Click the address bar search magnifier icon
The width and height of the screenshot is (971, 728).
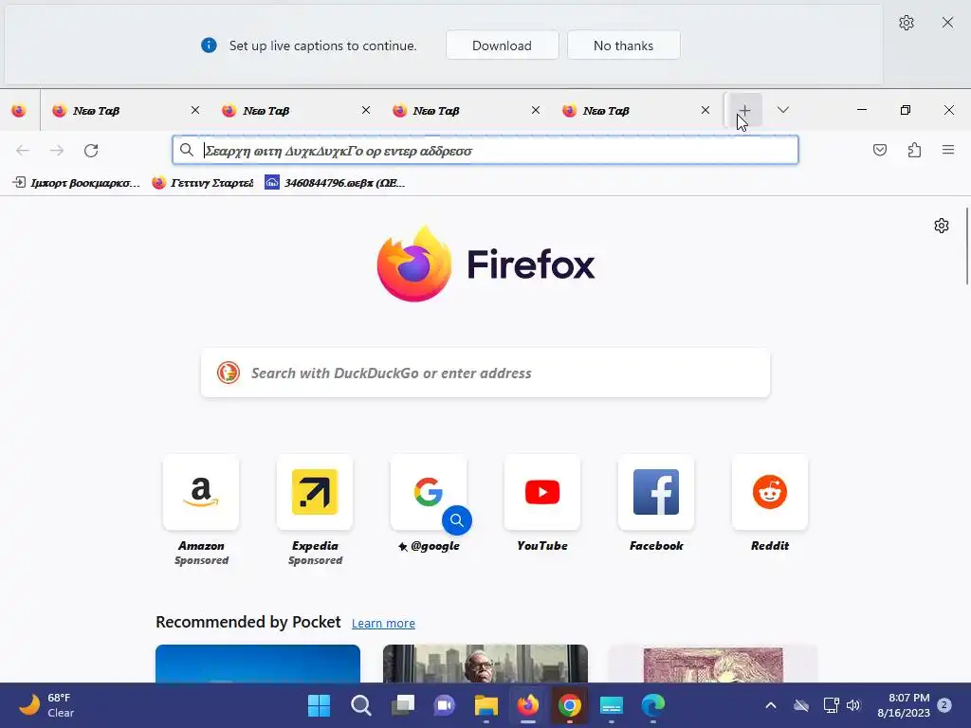pyautogui.click(x=187, y=150)
